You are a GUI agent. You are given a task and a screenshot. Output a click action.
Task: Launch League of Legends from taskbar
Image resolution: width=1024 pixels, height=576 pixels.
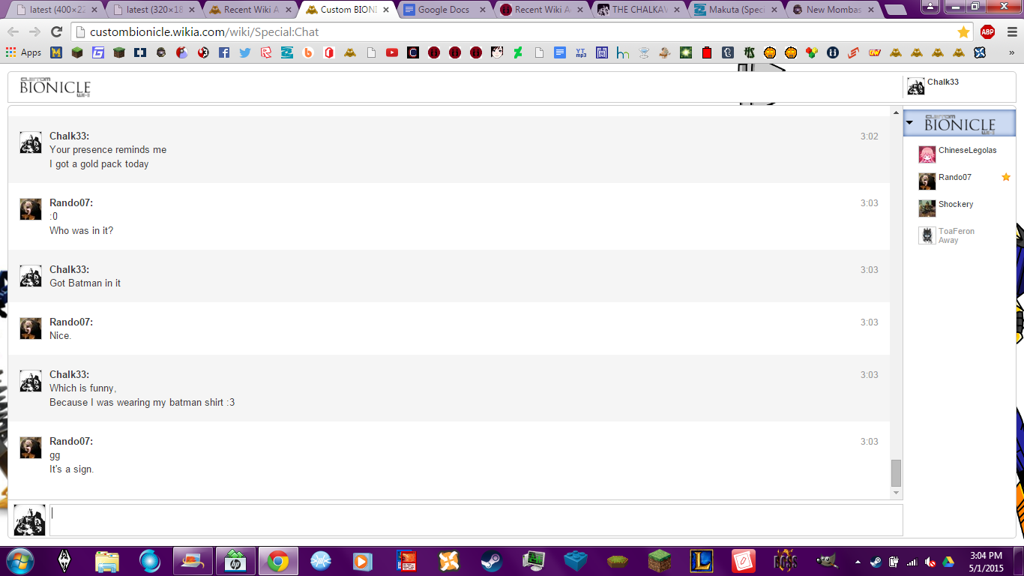click(x=702, y=561)
